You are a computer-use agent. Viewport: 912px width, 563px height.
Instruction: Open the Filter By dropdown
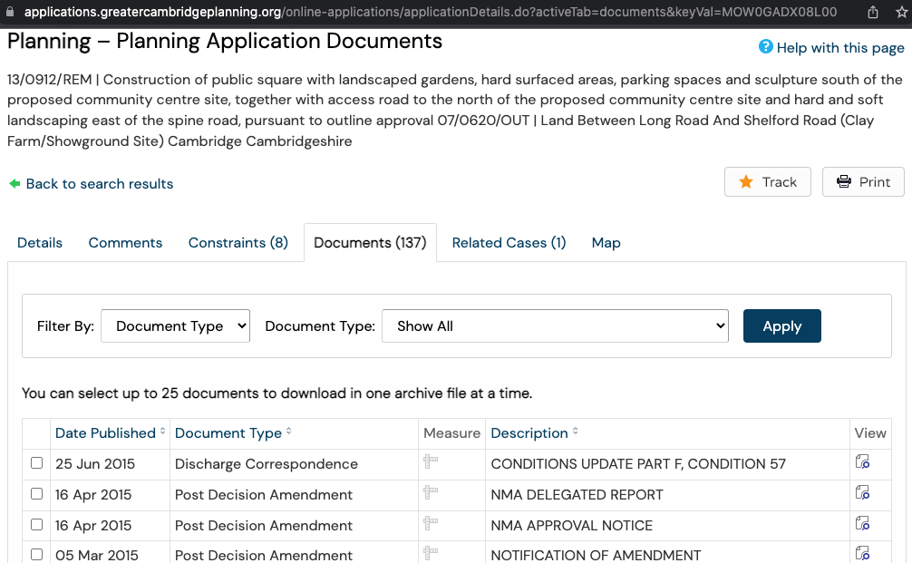pyautogui.click(x=175, y=326)
